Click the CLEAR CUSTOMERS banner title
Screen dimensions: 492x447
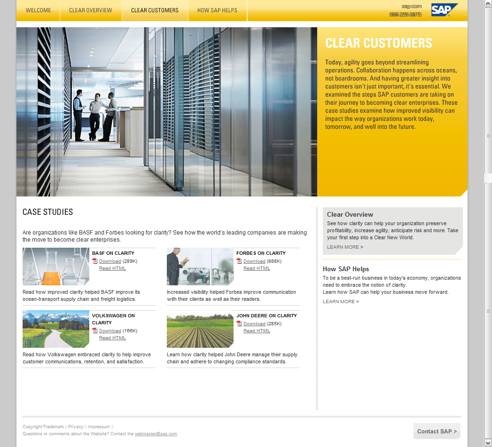click(379, 43)
